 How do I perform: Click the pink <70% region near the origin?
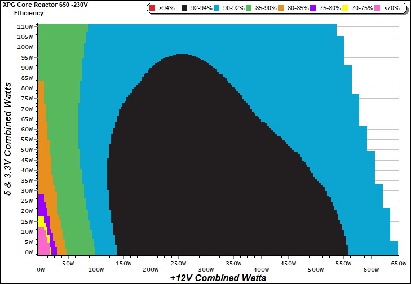click(x=43, y=246)
